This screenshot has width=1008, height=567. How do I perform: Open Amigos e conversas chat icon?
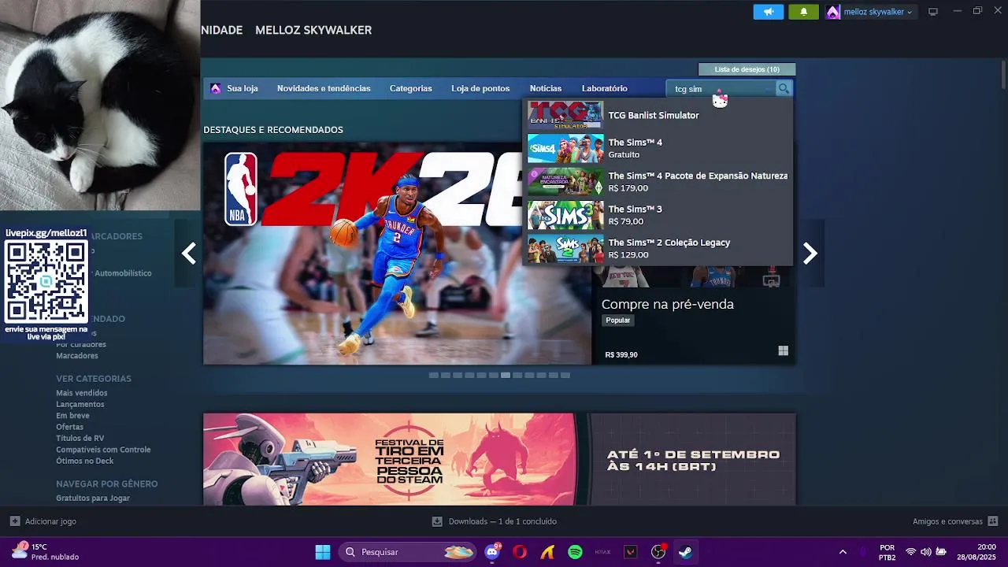[992, 521]
